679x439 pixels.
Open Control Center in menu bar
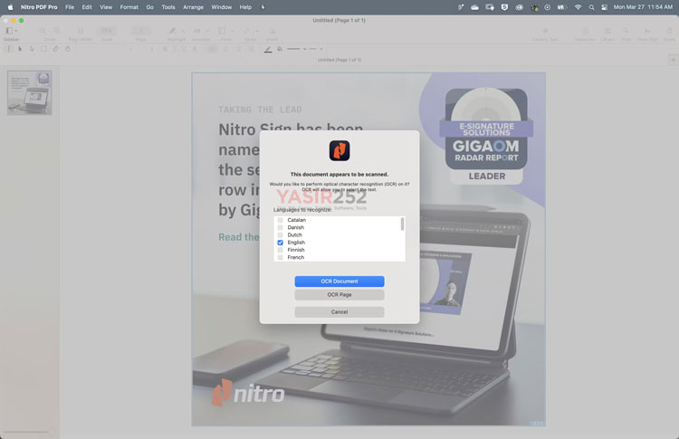click(x=605, y=7)
